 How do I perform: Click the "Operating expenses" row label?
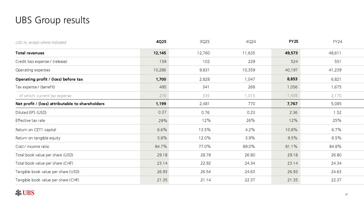(33, 70)
